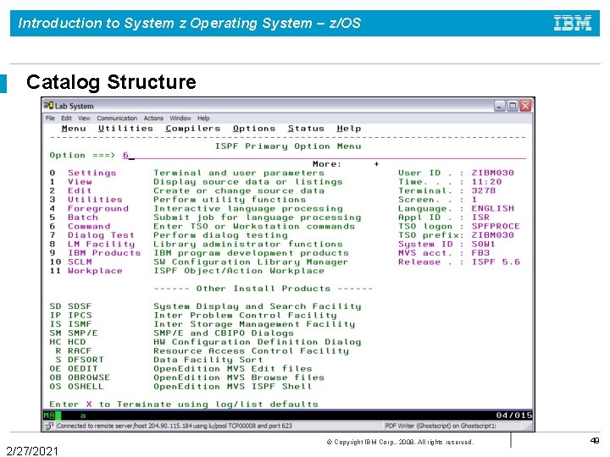Select option 8 LM Facility

pyautogui.click(x=92, y=245)
